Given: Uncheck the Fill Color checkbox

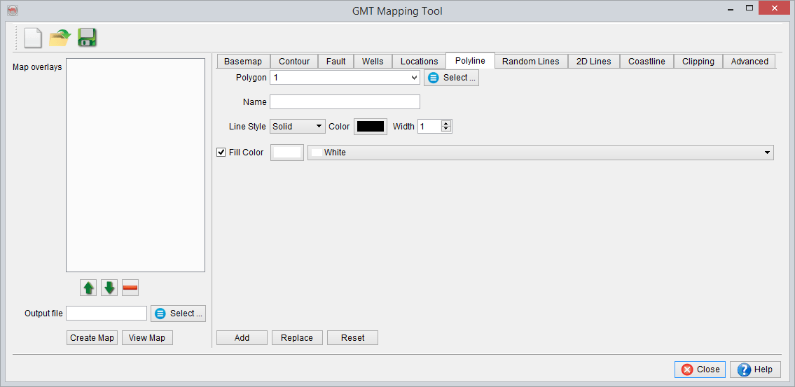Looking at the screenshot, I should coord(221,153).
